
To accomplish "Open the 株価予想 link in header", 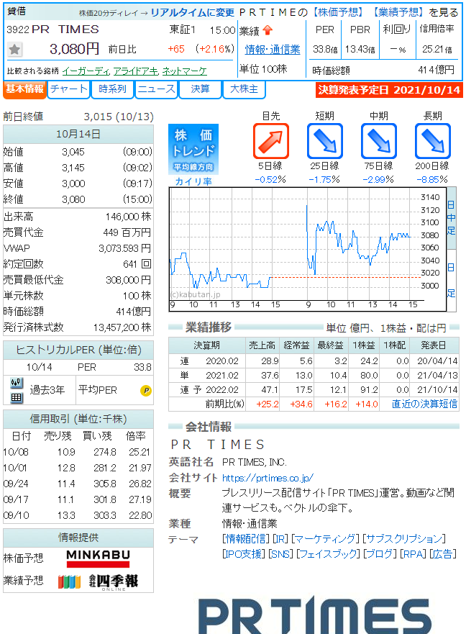I will click(339, 12).
